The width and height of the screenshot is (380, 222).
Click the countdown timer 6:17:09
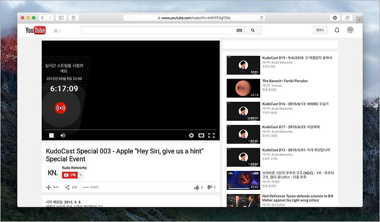coord(64,89)
